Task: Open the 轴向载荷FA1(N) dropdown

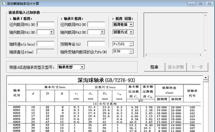Action: [x=51, y=32]
